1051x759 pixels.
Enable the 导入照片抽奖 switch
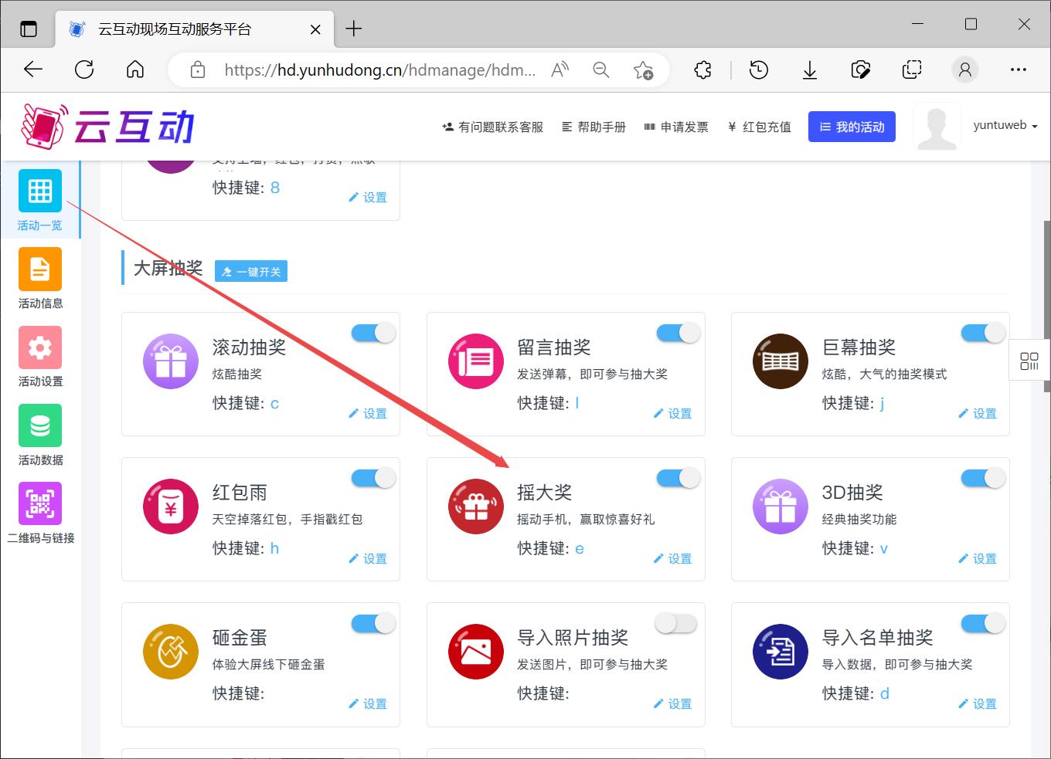point(676,623)
